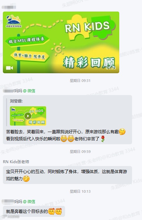This screenshot has width=142, height=220.
Task: Select the message bubble 就是奔着这个目标去的
Action: pyautogui.click(x=34, y=211)
